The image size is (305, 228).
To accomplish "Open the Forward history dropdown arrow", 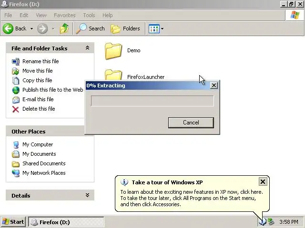I will pyautogui.click(x=53, y=28).
